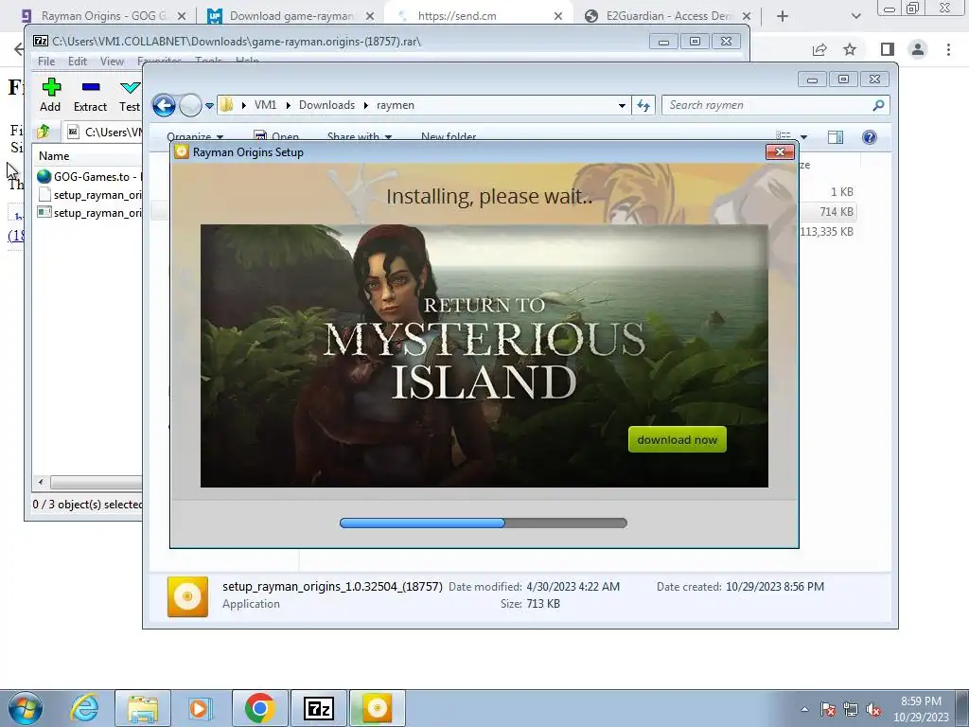Click the raymen breadcrumb in Explorer
Image resolution: width=969 pixels, height=727 pixels.
[396, 105]
